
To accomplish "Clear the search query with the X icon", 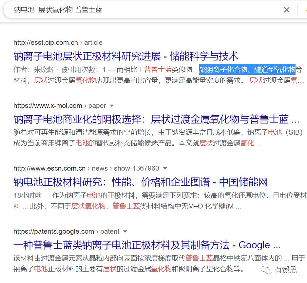I will click(286, 10).
